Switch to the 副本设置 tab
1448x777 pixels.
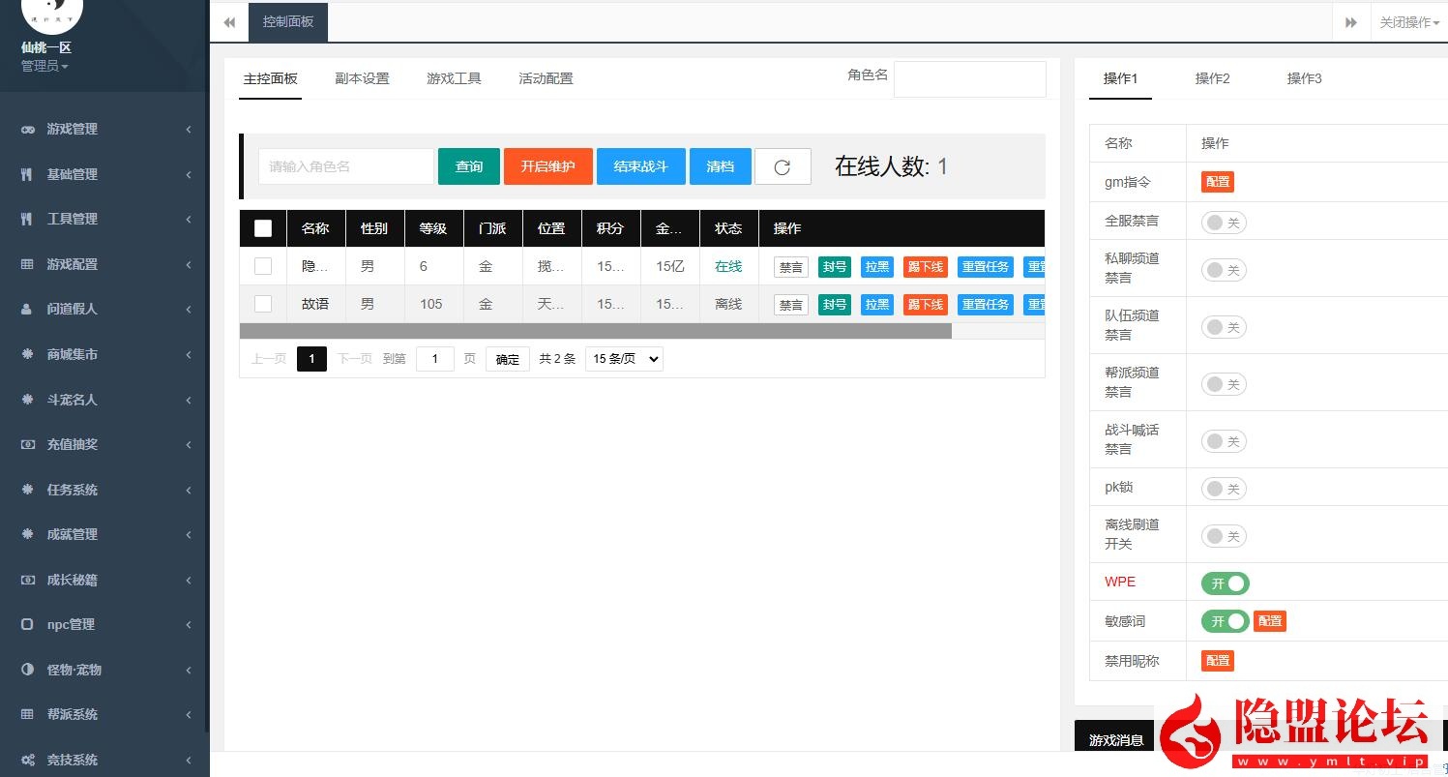pos(362,78)
